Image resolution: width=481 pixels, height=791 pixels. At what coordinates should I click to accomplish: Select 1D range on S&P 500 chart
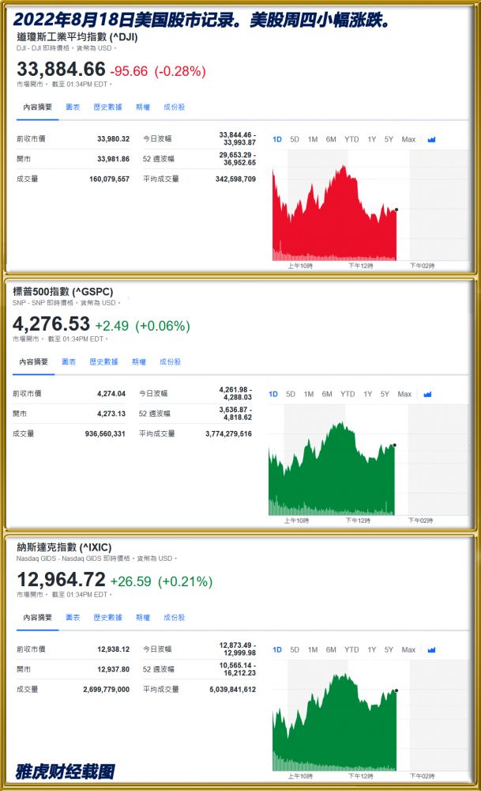tap(273, 394)
